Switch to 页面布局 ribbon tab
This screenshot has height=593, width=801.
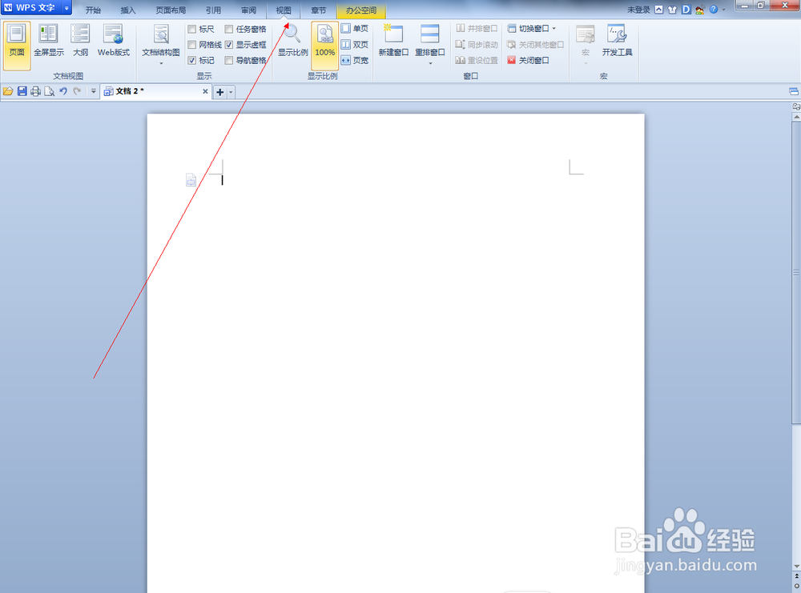pyautogui.click(x=171, y=10)
